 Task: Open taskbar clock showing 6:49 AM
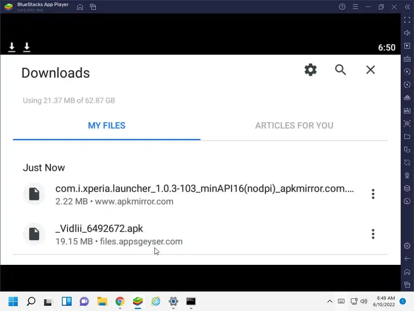point(384,301)
